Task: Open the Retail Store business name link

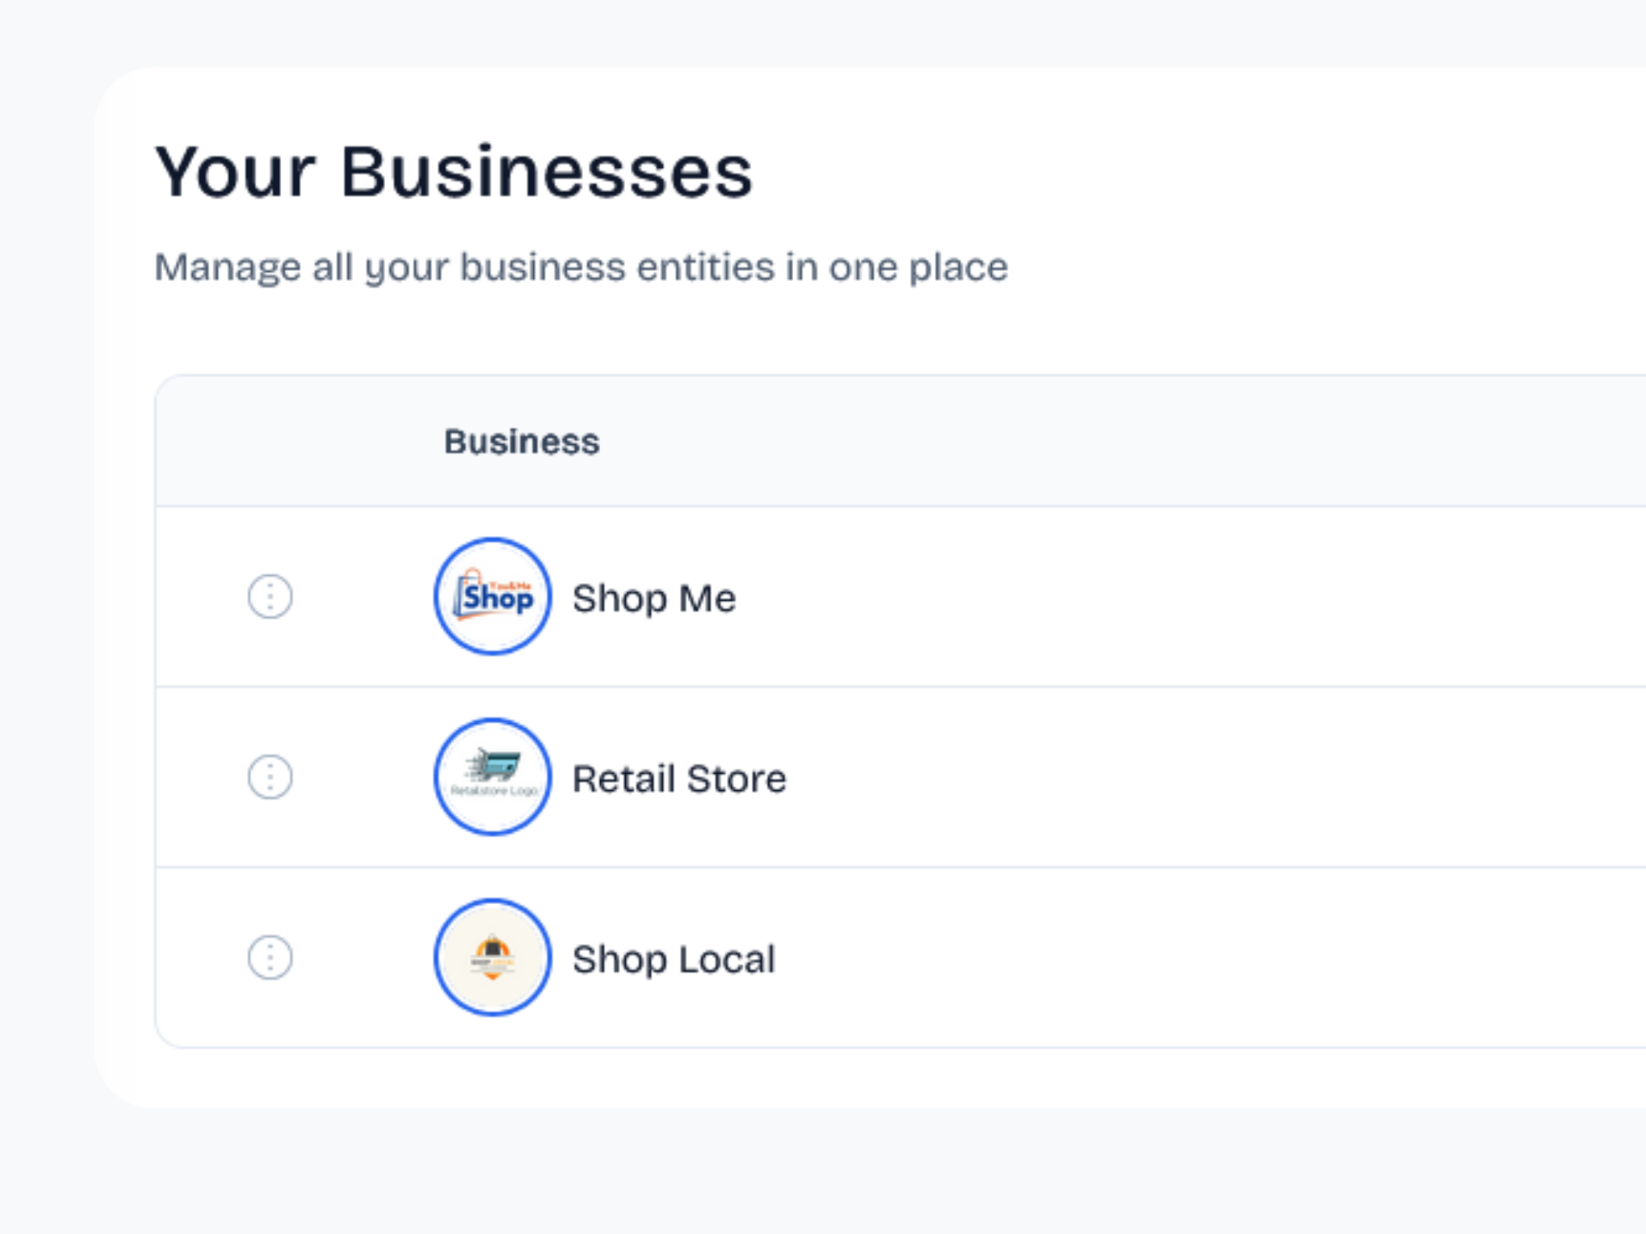Action: pos(679,777)
